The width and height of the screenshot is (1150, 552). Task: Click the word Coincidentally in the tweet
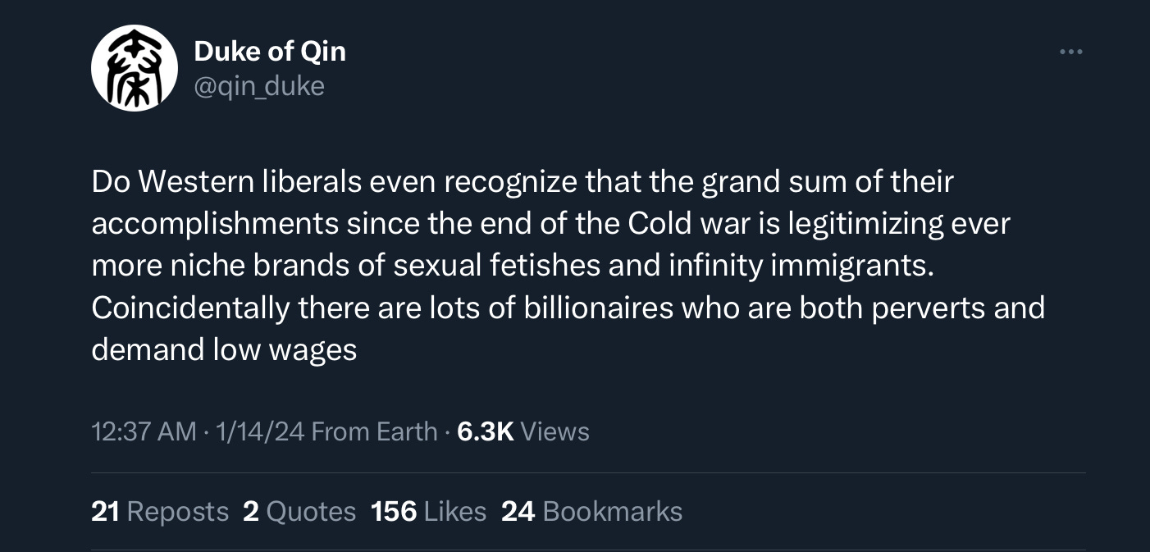(x=190, y=308)
